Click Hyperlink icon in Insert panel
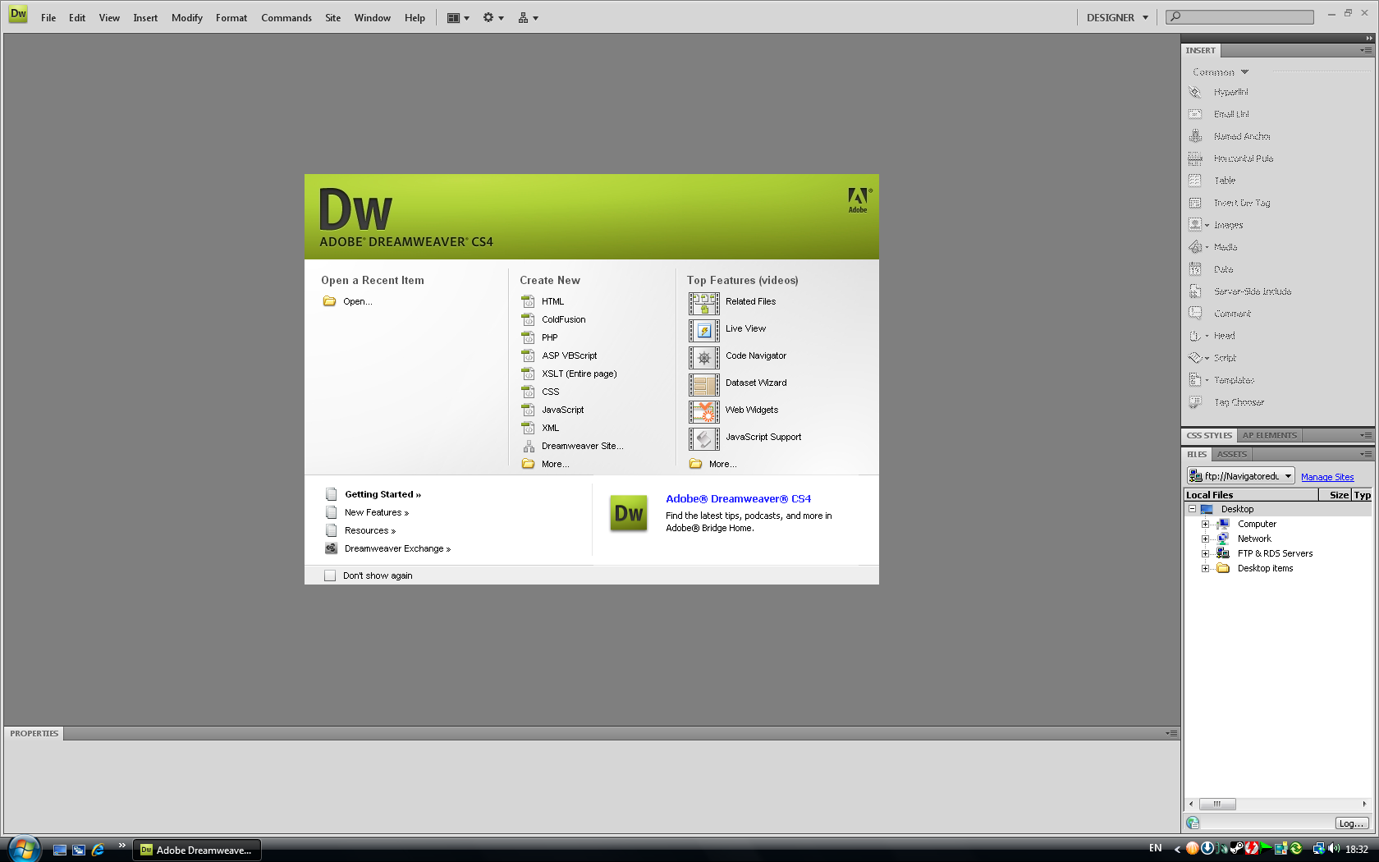 click(x=1195, y=92)
